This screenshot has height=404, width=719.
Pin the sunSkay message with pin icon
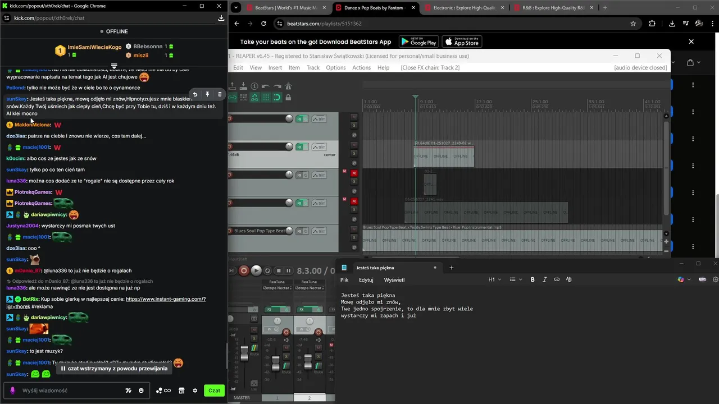pyautogui.click(x=207, y=94)
